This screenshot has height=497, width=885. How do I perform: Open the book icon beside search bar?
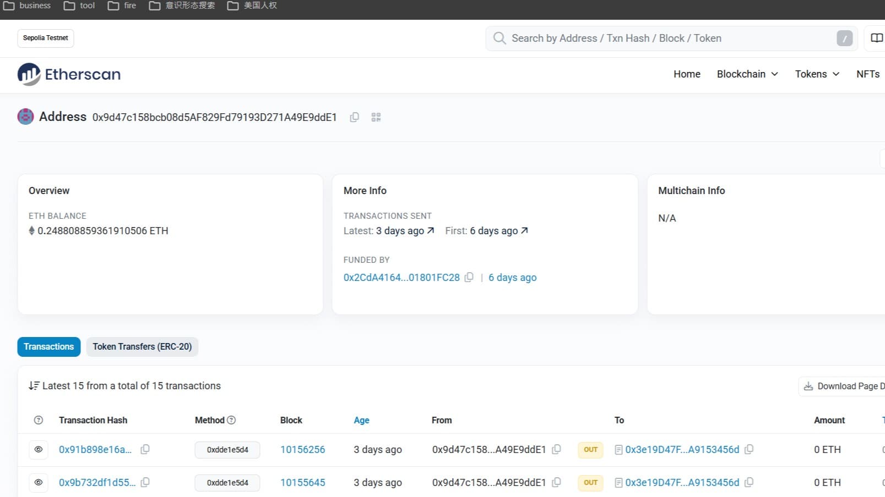coord(876,38)
